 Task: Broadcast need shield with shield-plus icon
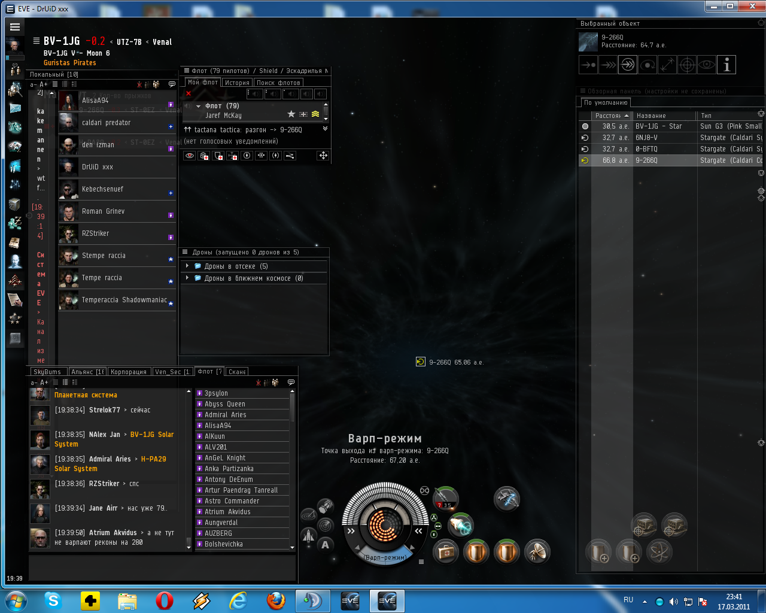218,156
